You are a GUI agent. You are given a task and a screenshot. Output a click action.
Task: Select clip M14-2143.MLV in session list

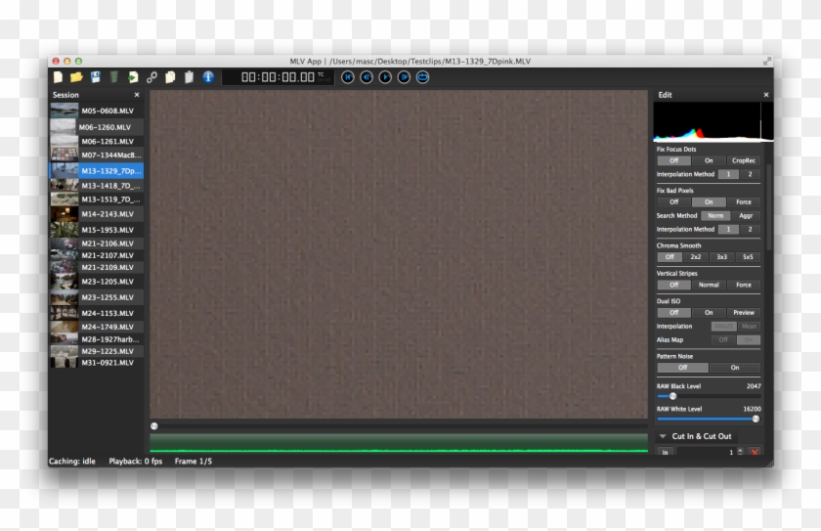click(107, 213)
